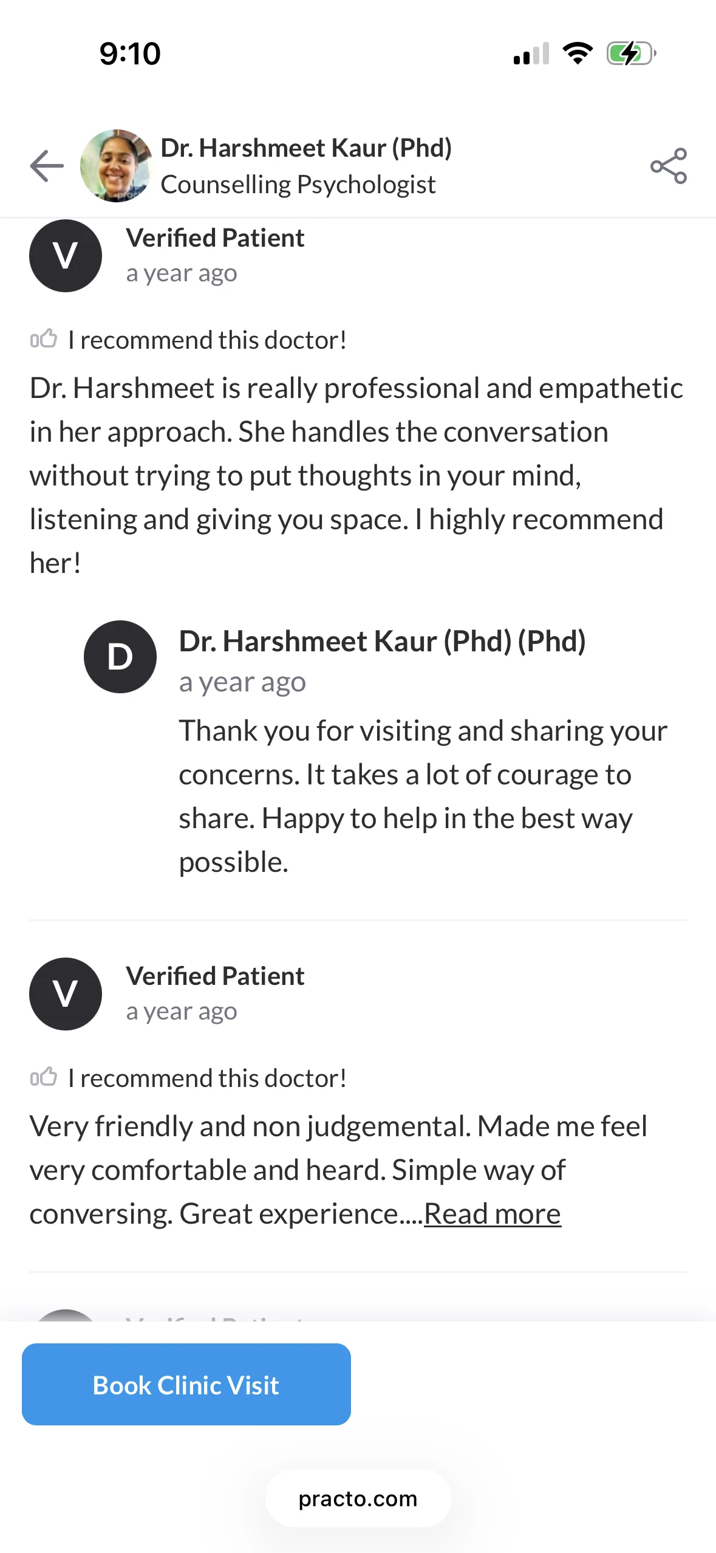The height and width of the screenshot is (1553, 716).
Task: Tap the back arrow icon
Action: 47,165
